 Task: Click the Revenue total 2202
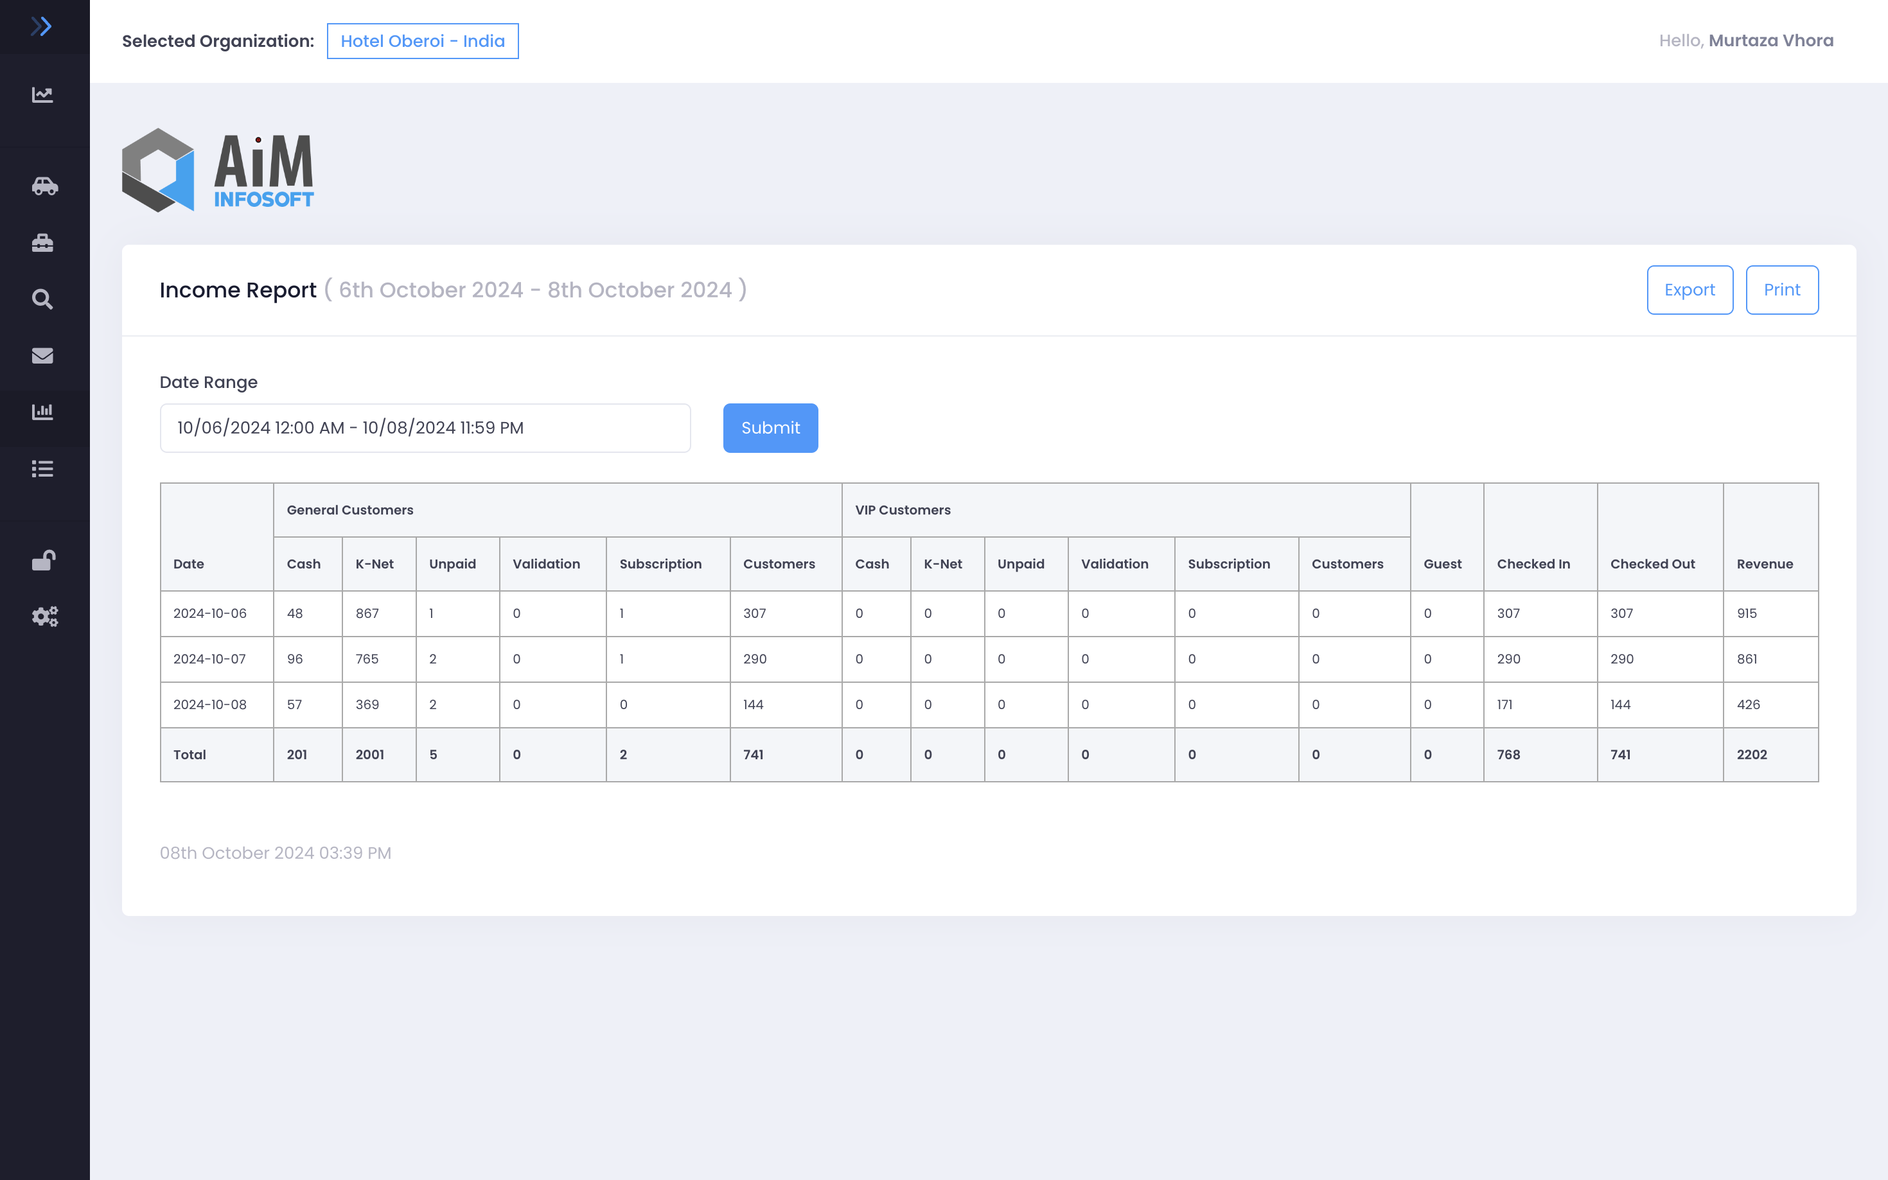coord(1751,755)
